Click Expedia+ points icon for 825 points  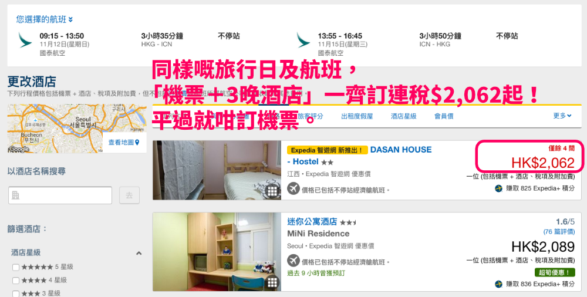pyautogui.click(x=498, y=188)
